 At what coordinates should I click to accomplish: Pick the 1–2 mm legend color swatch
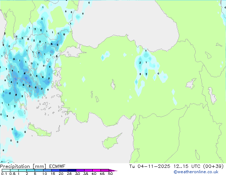[22, 170]
